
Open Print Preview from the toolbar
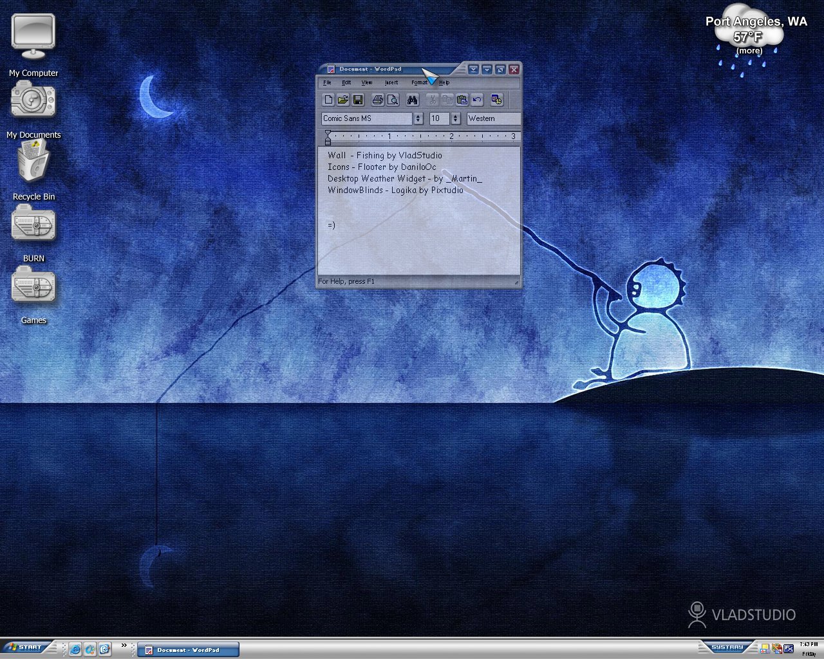[393, 100]
